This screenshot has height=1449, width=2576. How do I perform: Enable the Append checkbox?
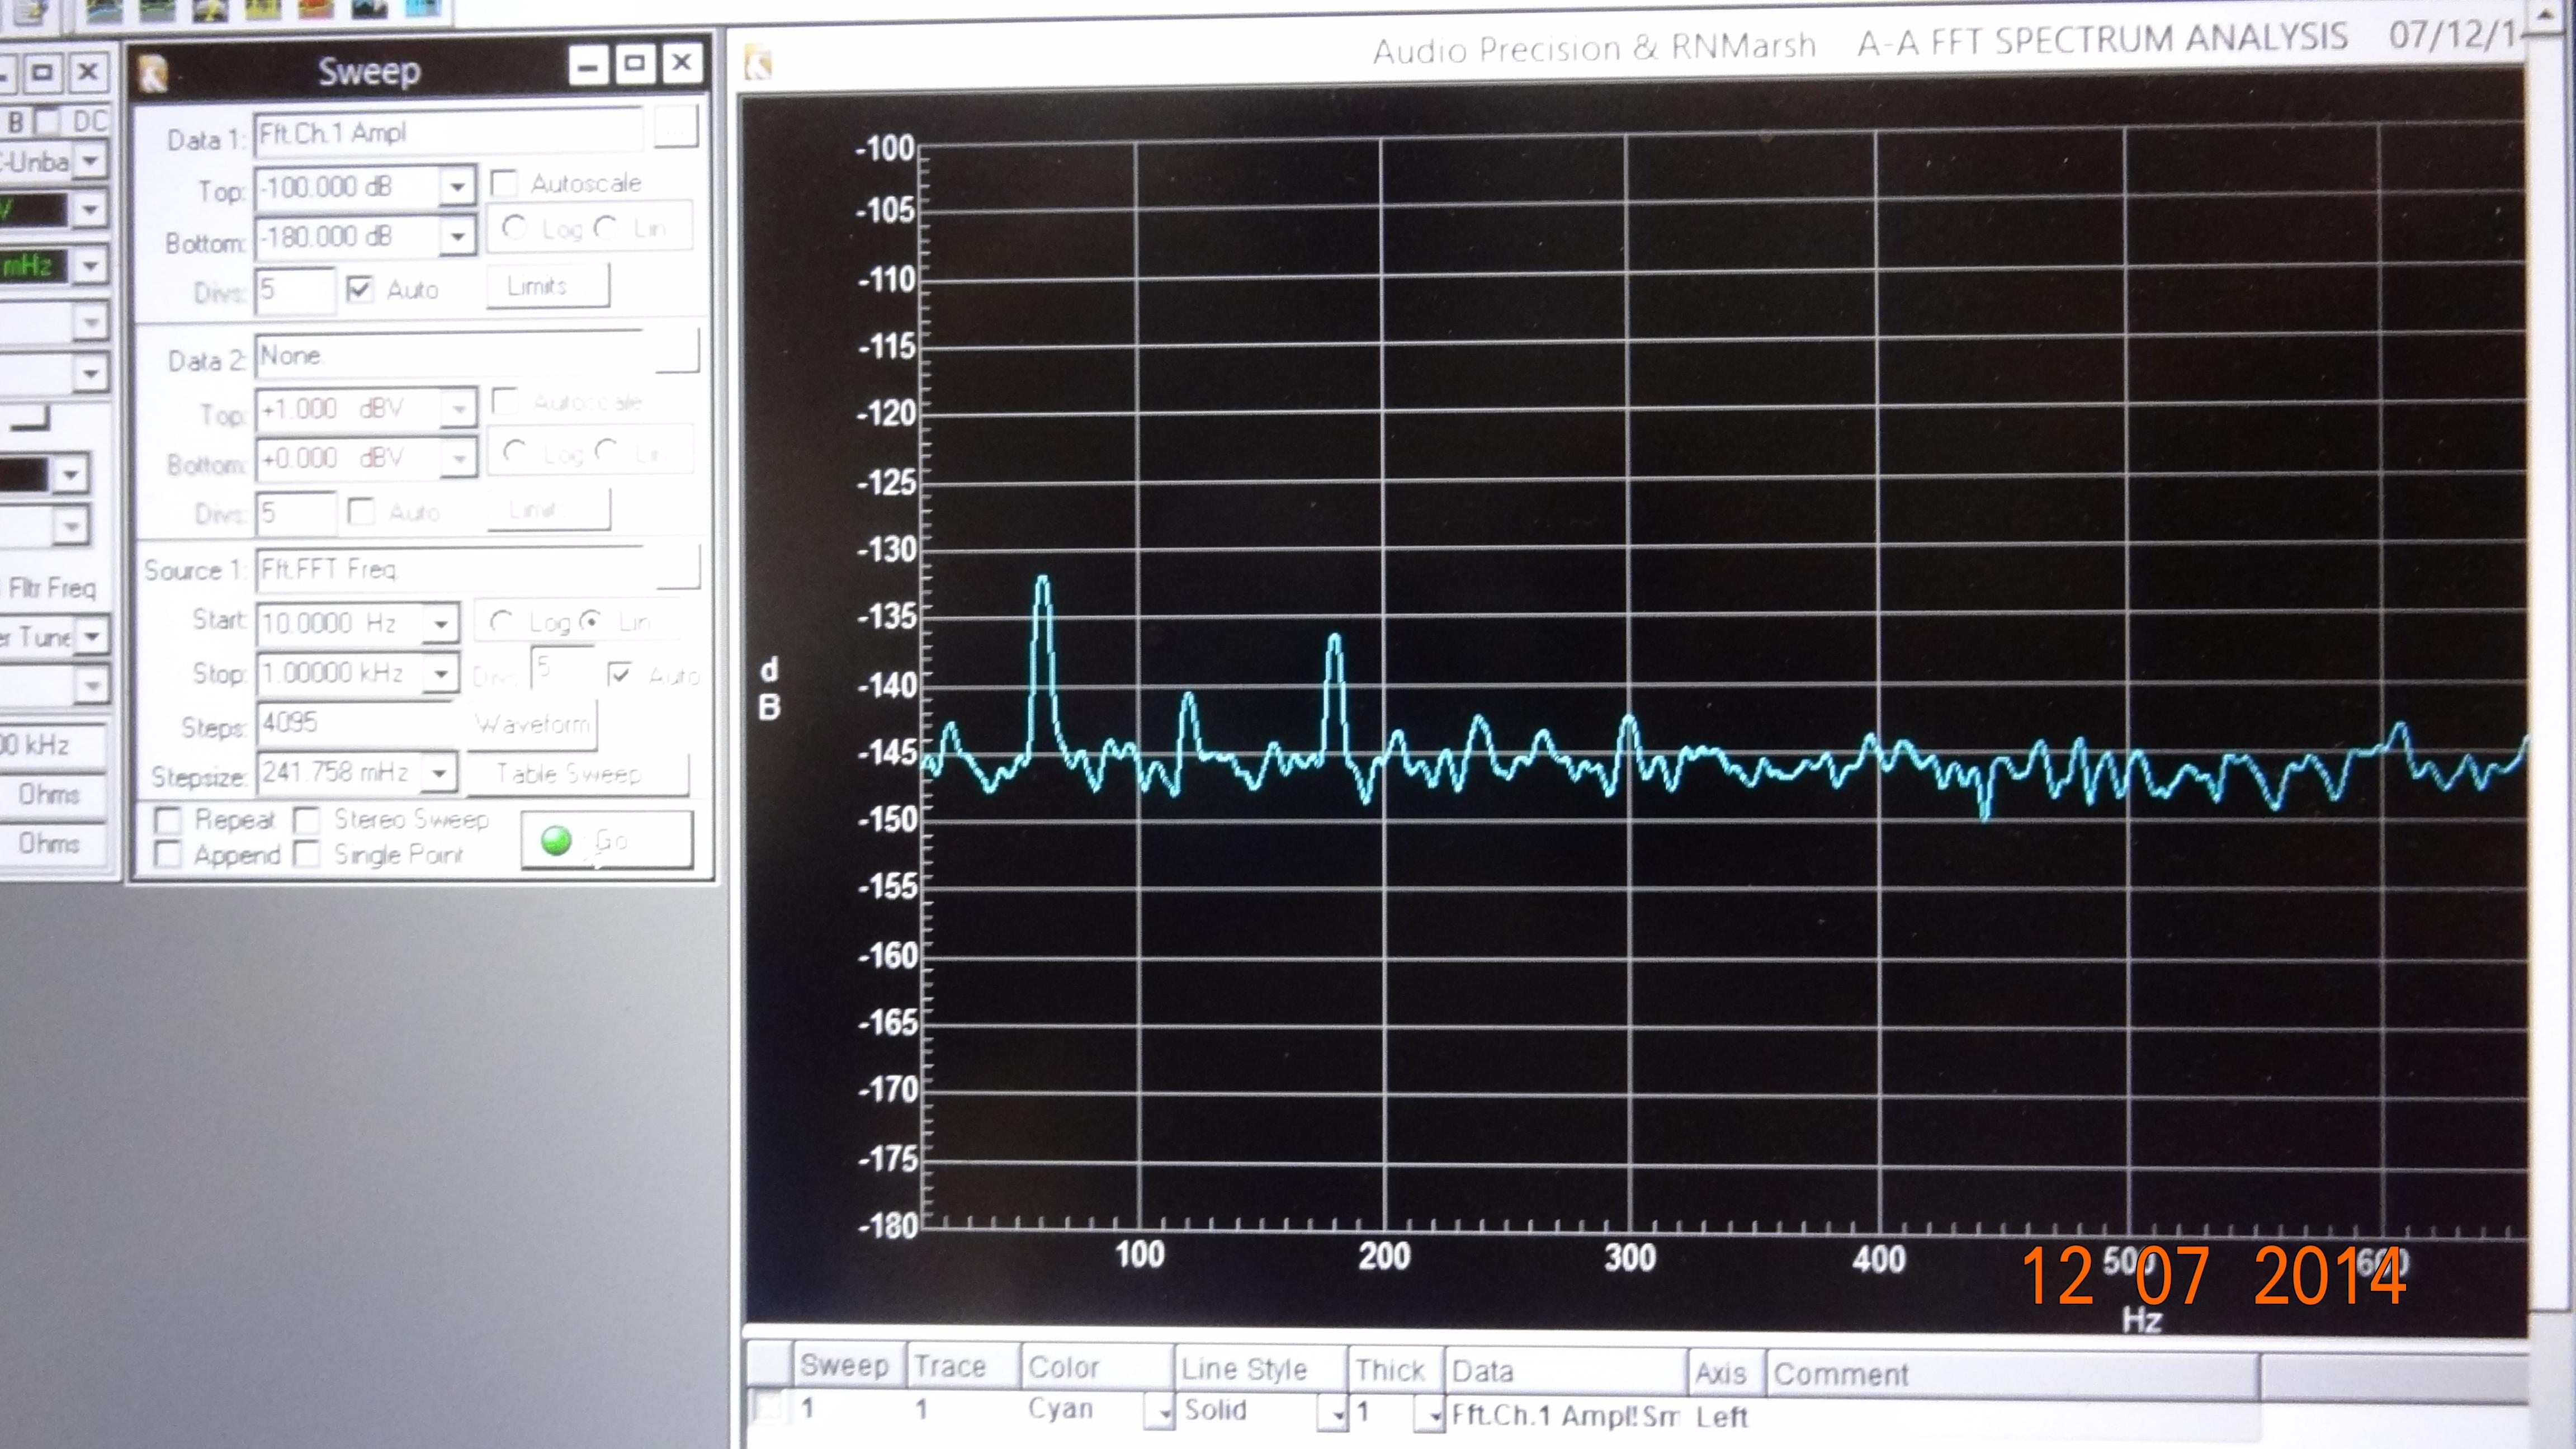pyautogui.click(x=168, y=856)
